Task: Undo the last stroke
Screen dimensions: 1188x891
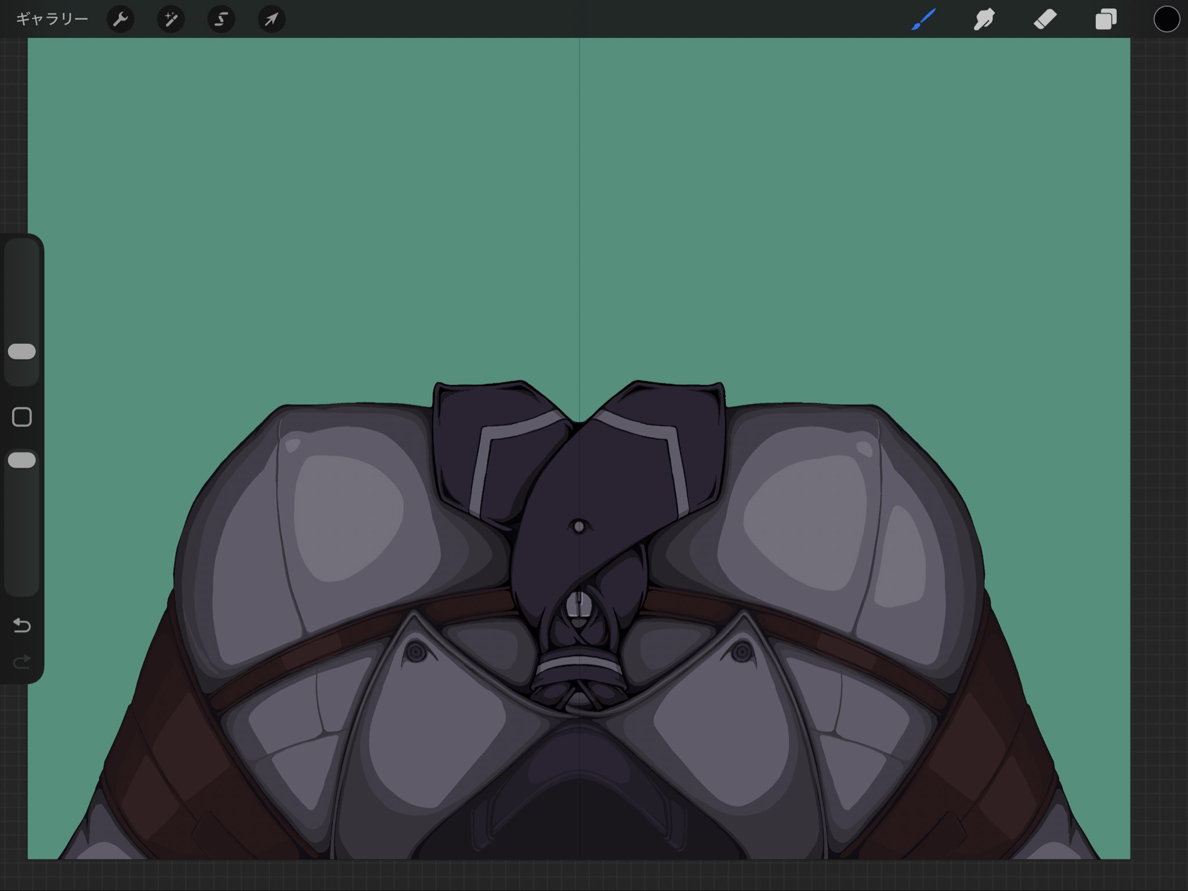Action: click(x=22, y=625)
